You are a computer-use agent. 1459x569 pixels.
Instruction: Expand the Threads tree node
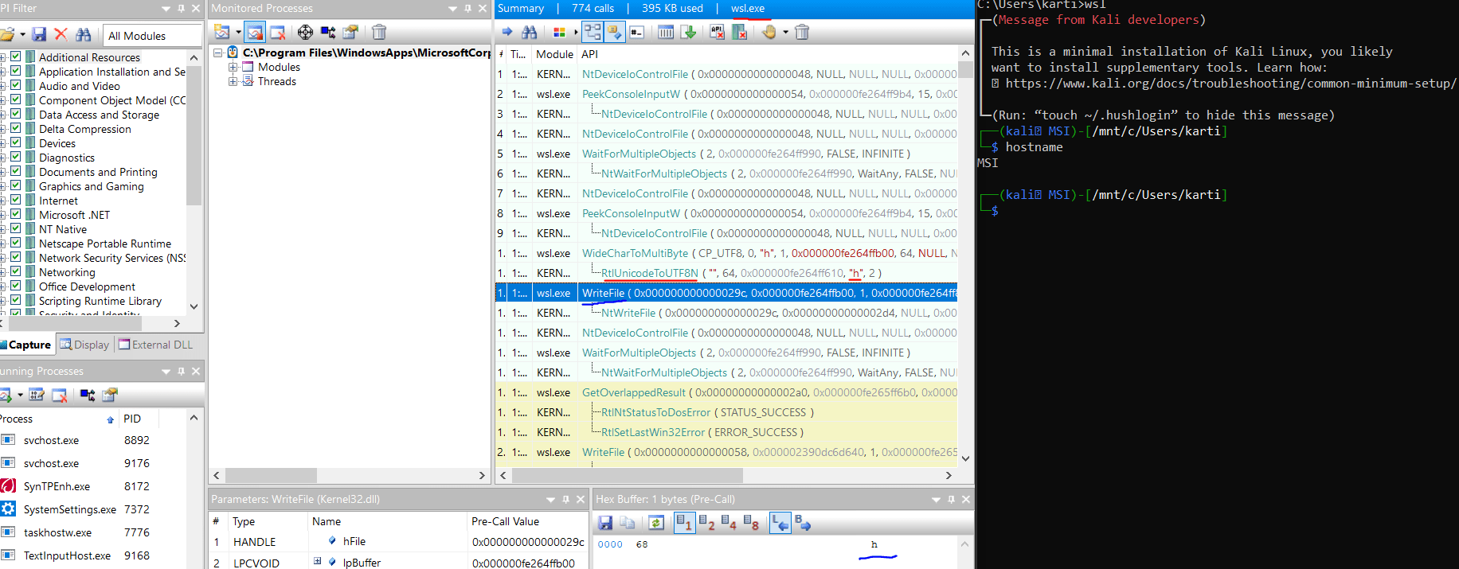pos(233,81)
